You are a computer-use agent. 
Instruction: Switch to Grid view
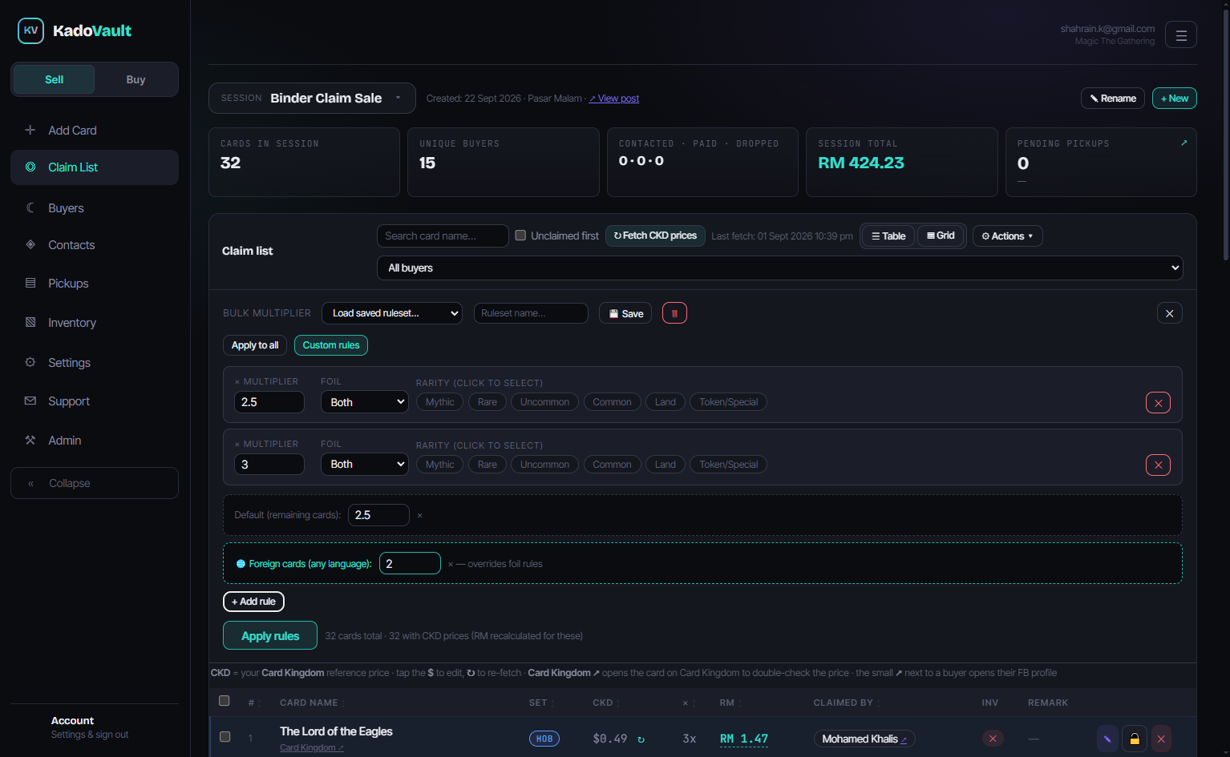coord(941,236)
